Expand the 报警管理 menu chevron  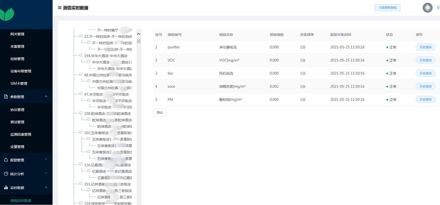[46, 160]
